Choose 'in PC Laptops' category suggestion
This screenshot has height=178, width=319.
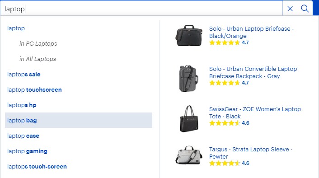[38, 43]
